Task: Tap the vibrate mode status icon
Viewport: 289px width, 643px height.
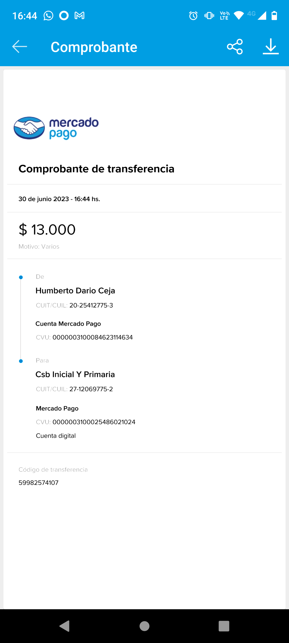Action: point(209,16)
